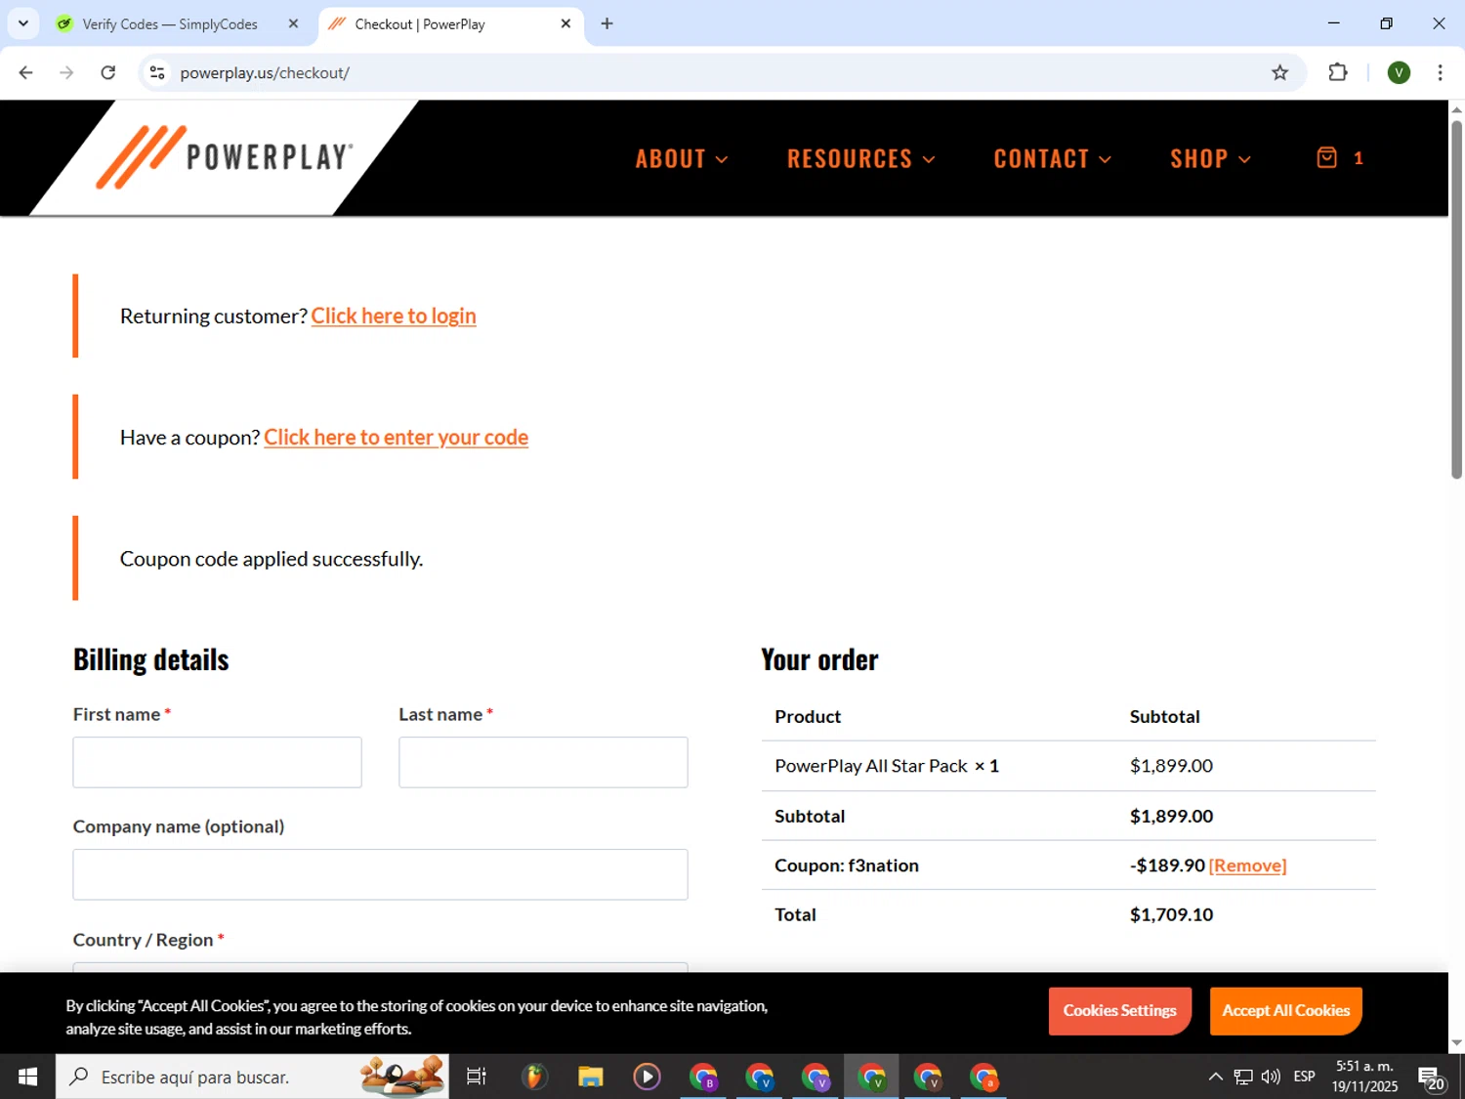1465x1099 pixels.
Task: Open the Chrome extensions puzzle icon
Action: 1338,72
